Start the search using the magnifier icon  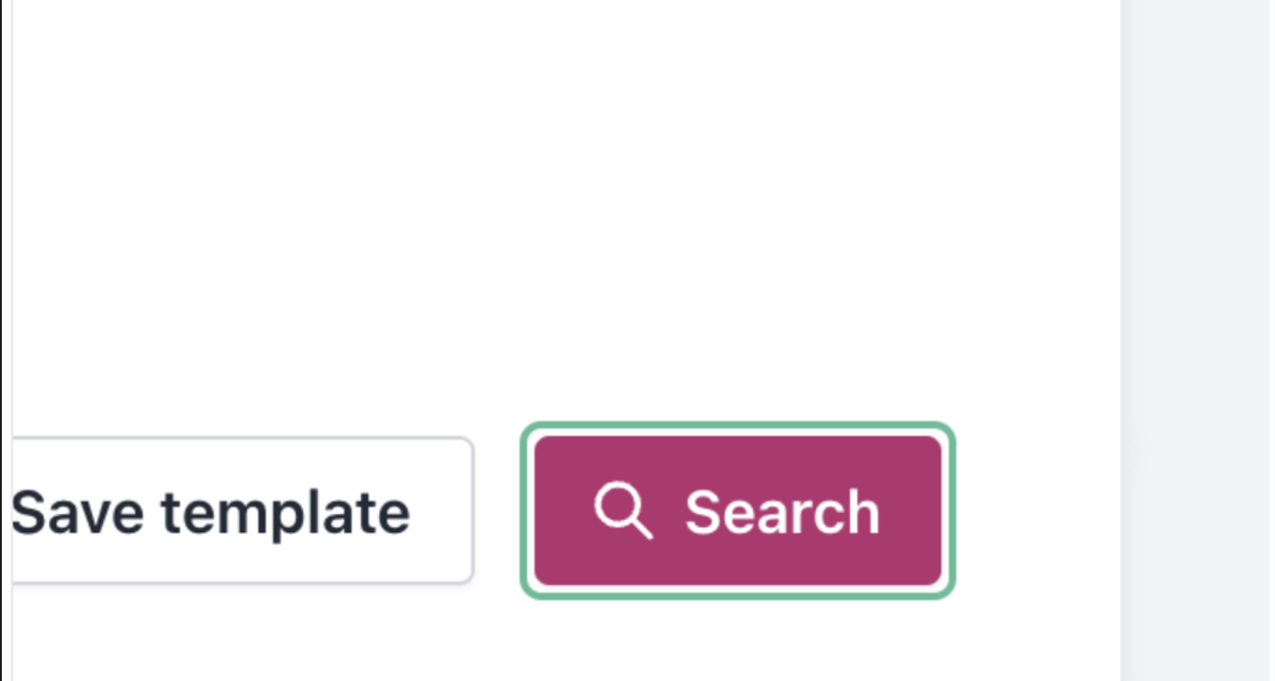pyautogui.click(x=623, y=510)
